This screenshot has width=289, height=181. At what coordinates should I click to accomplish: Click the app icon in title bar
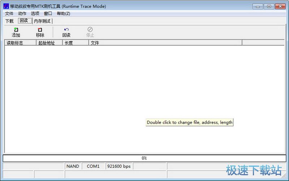coord(6,6)
